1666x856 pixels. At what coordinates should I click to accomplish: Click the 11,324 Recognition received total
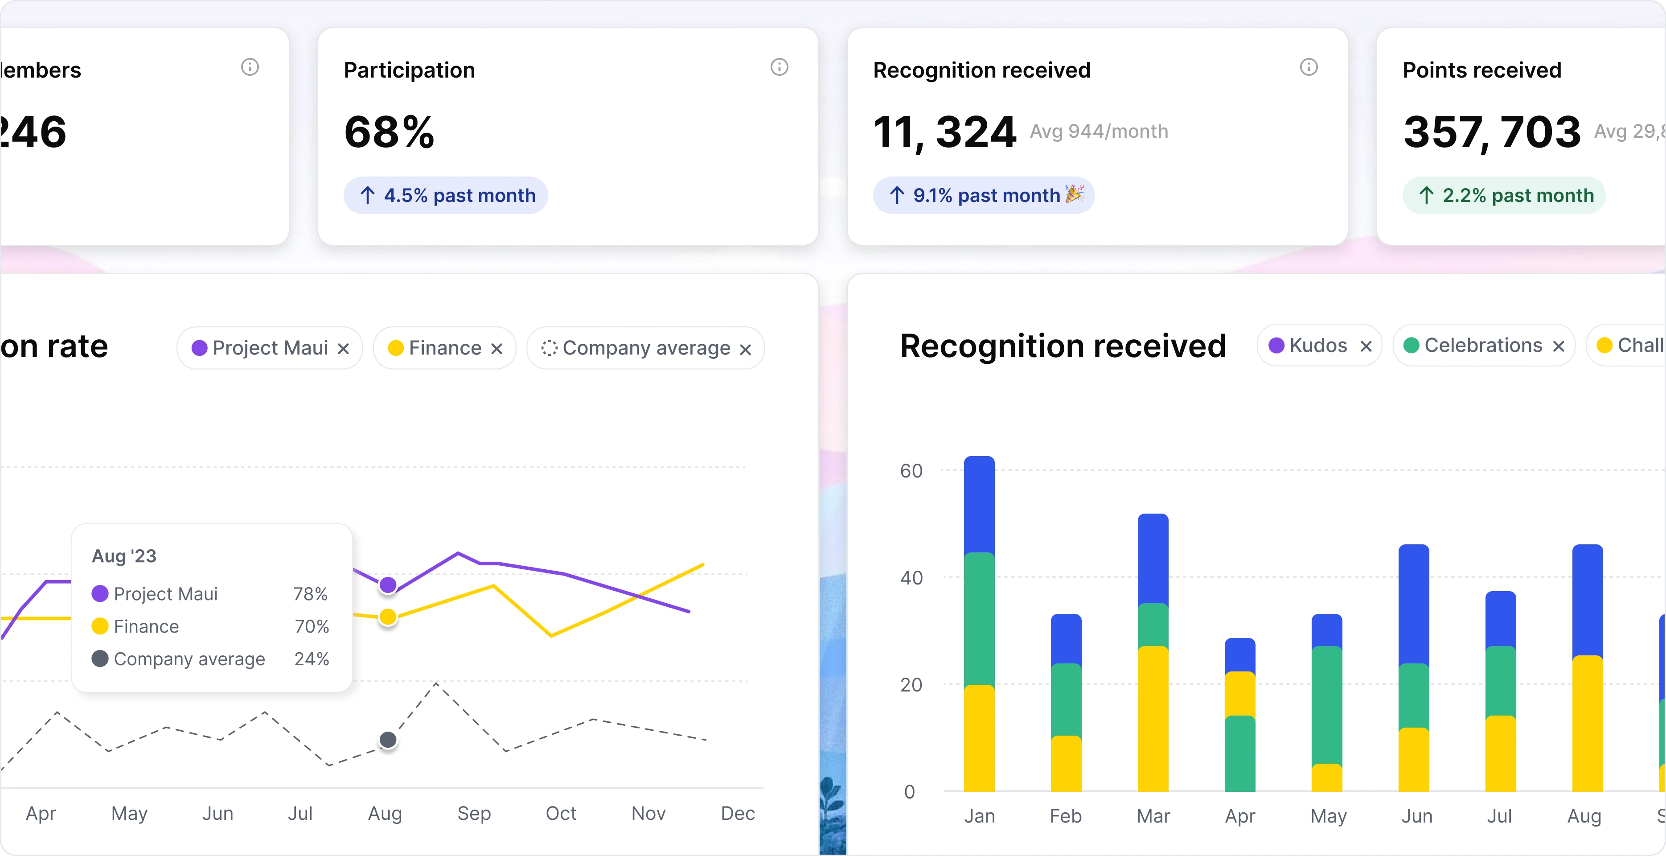point(945,132)
